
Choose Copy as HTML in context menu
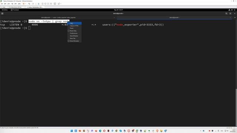tap(74, 26)
